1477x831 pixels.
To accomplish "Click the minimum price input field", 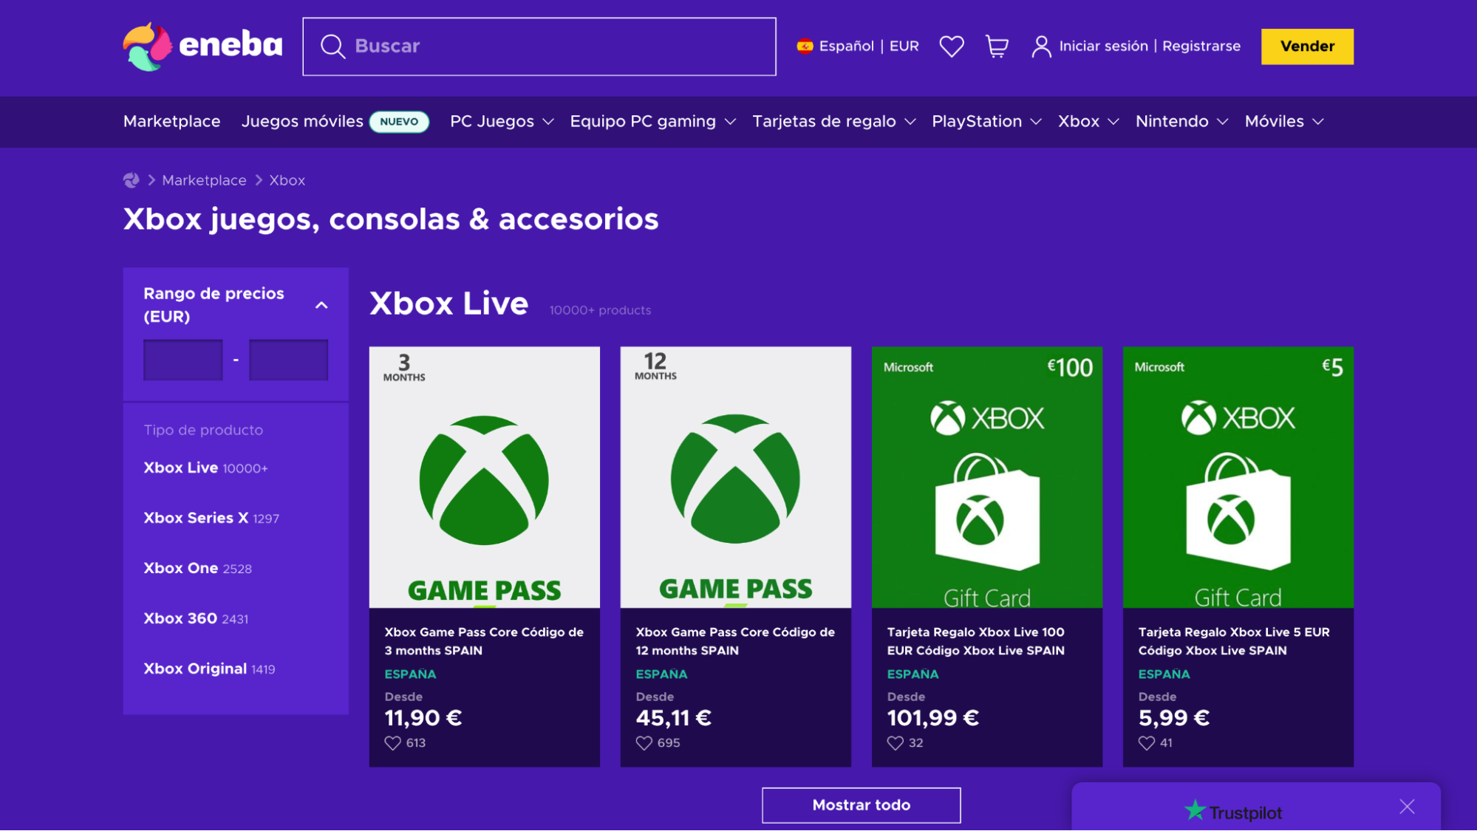I will click(x=184, y=360).
